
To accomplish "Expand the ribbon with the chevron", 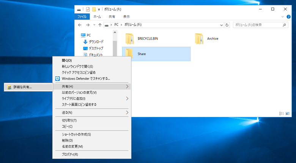I will [282, 17].
